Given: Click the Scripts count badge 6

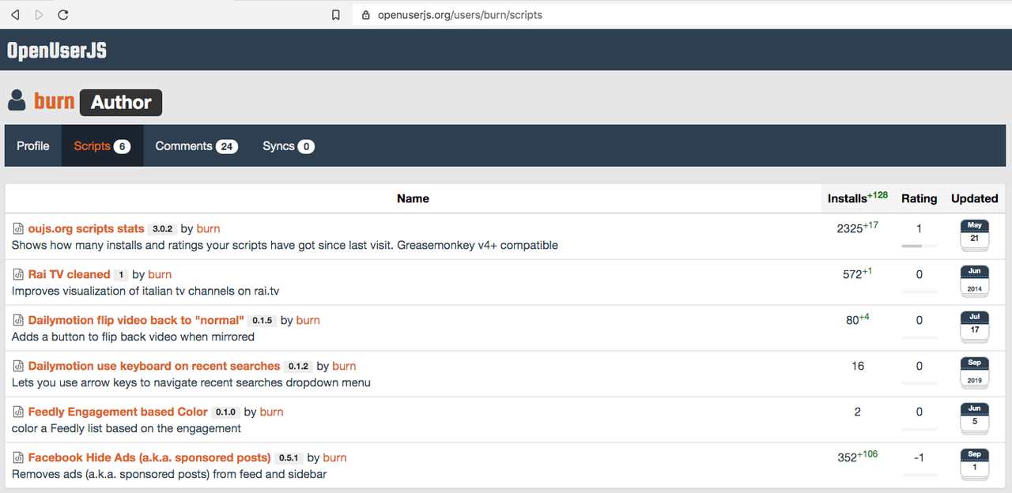Looking at the screenshot, I should (x=122, y=146).
